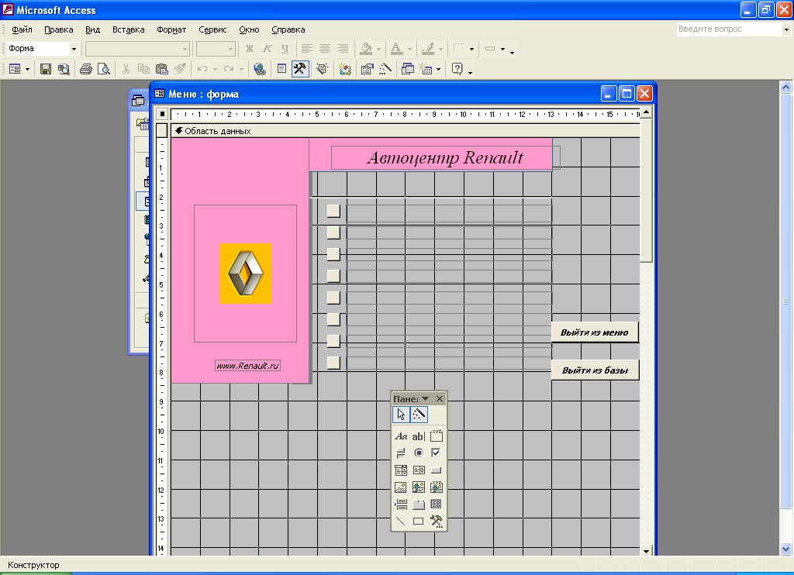Image resolution: width=794 pixels, height=575 pixels.
Task: Open the font size combo box
Action: [x=216, y=49]
